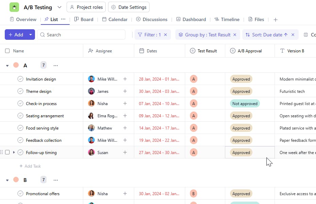Open the A/B Testing project dropdown chevron
The height and width of the screenshot is (204, 316).
pos(59,7)
